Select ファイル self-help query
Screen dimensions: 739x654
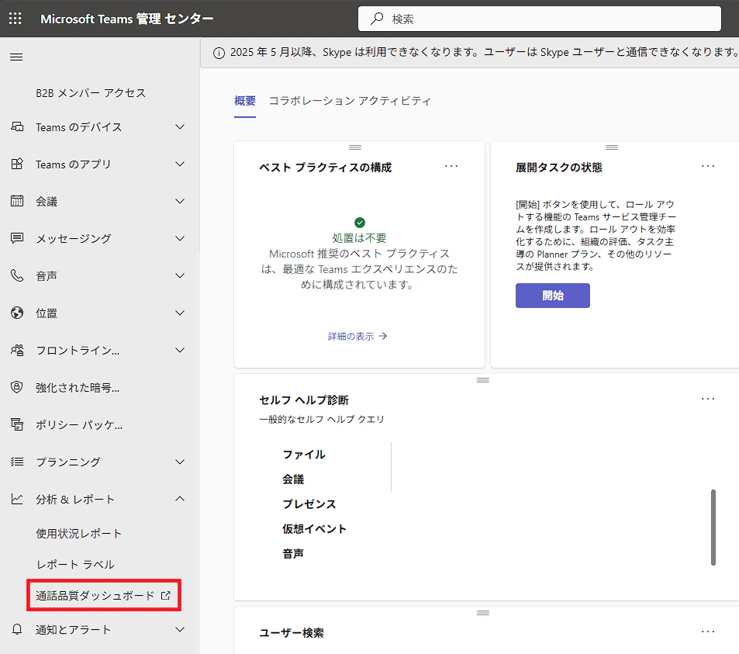(x=304, y=455)
